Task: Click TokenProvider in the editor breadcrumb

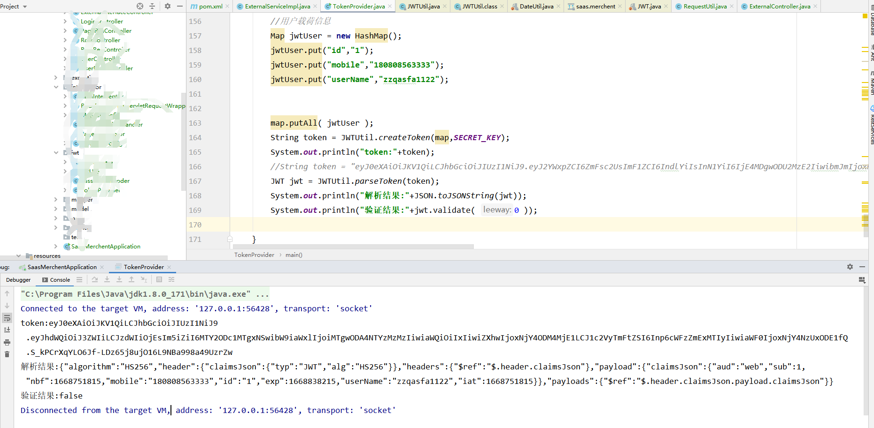Action: pyautogui.click(x=254, y=255)
